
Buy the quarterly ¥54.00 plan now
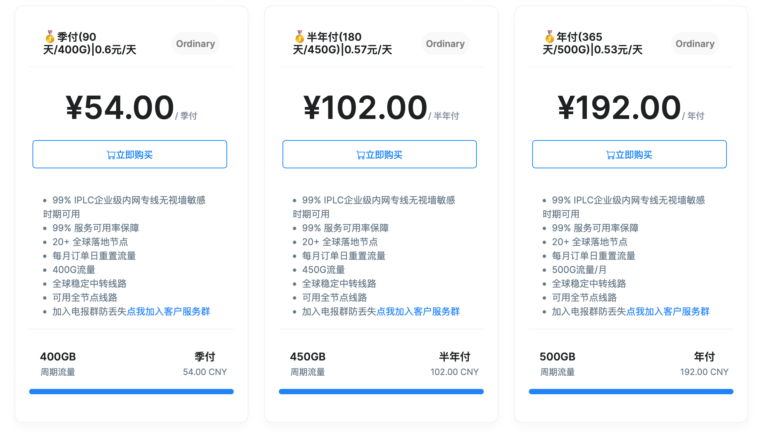(130, 154)
